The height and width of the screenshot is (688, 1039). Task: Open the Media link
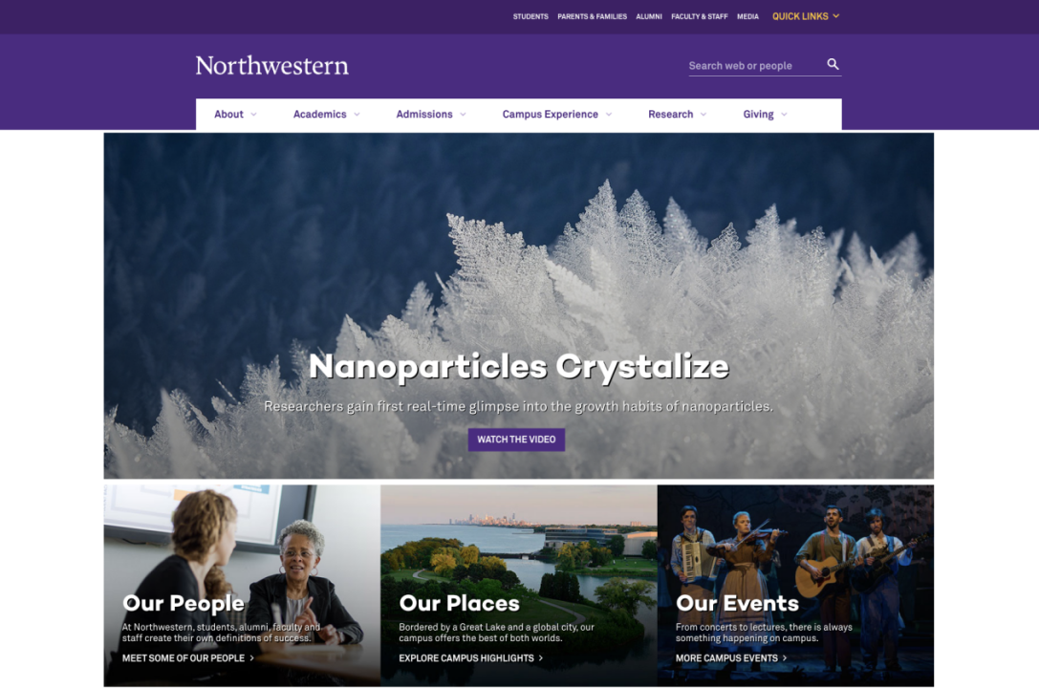pyautogui.click(x=747, y=16)
